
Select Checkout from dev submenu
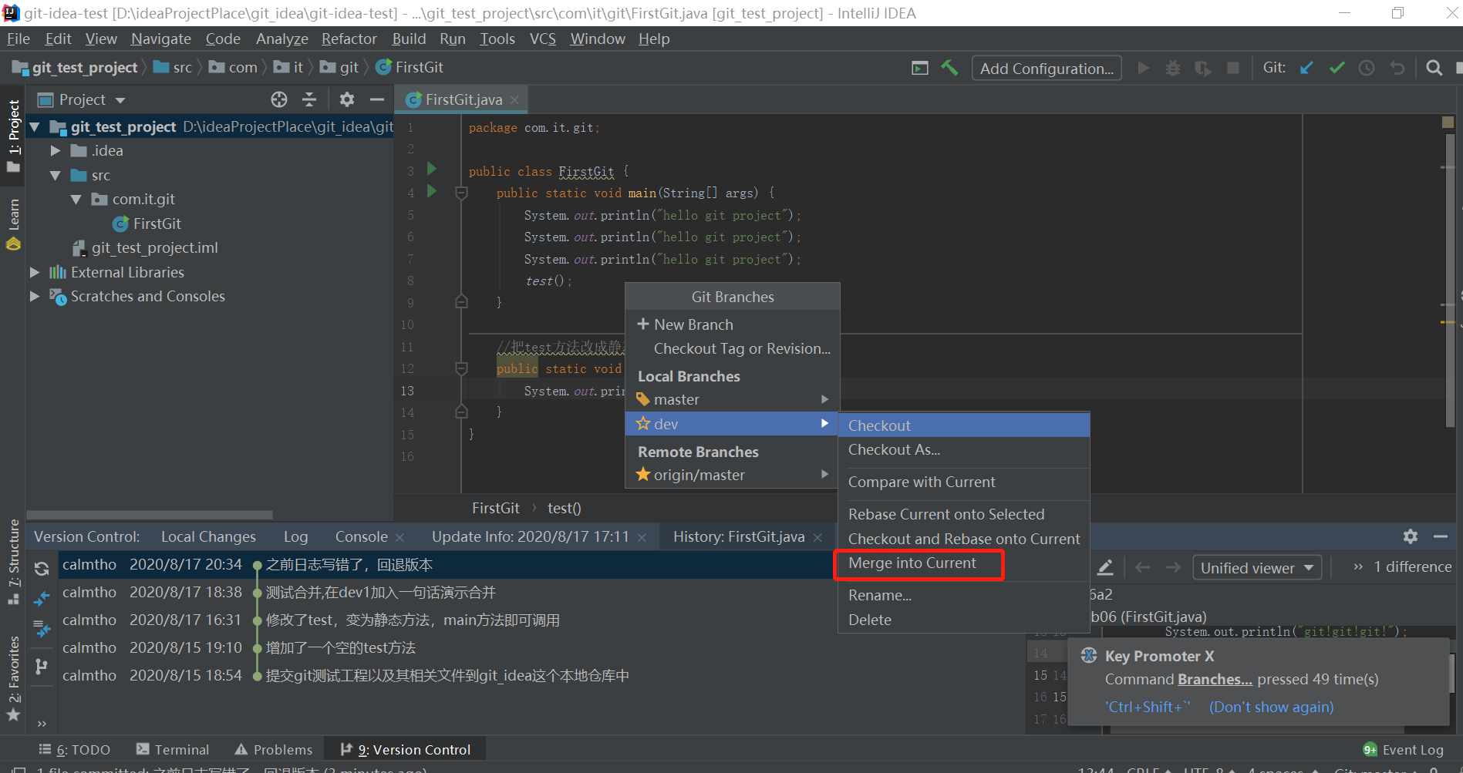coord(963,425)
